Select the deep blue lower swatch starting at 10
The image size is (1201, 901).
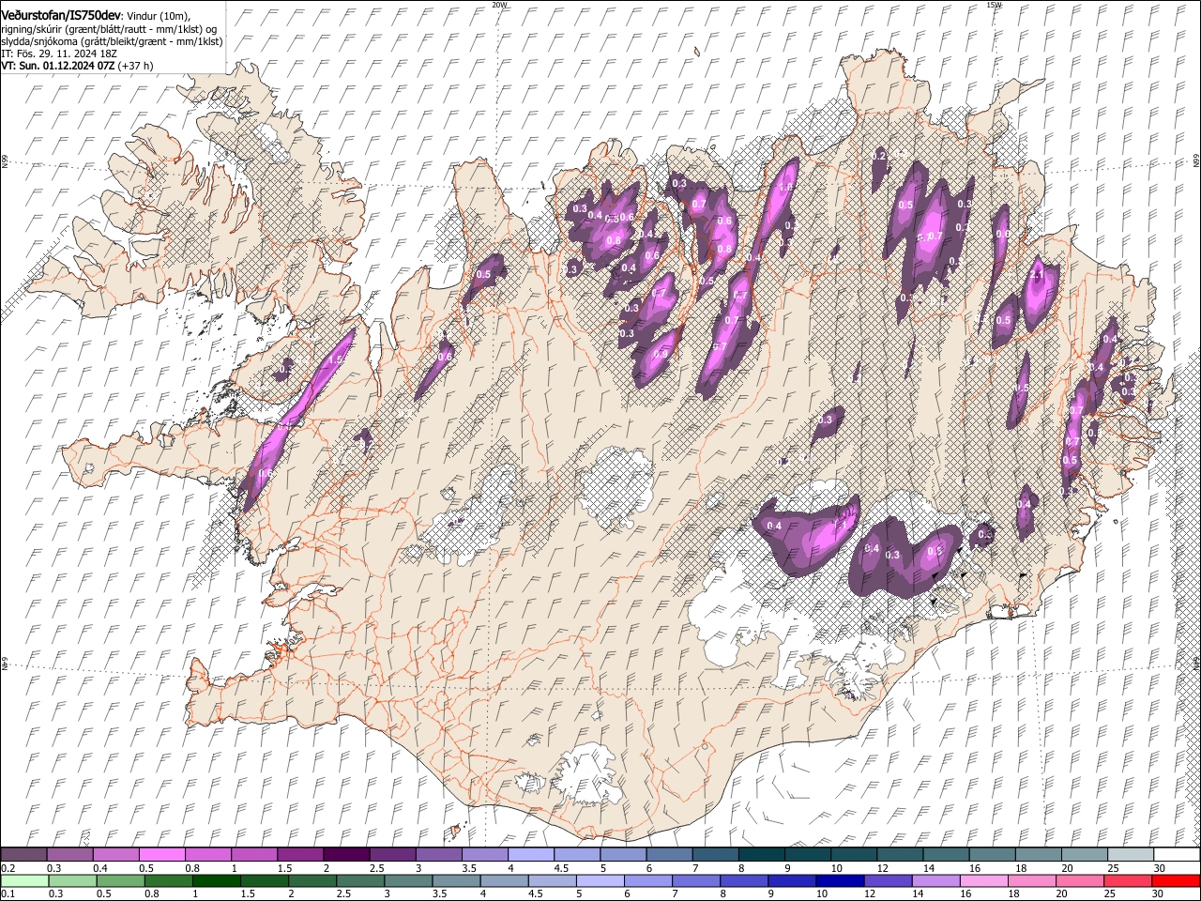point(840,880)
